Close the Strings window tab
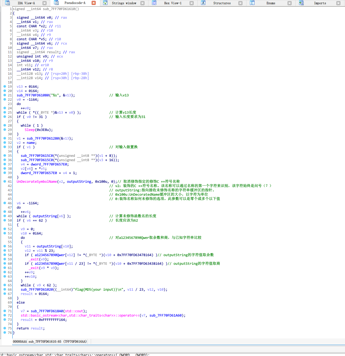 coord(142,3)
